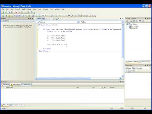152x114 pixels.
Task: Click the Cut scissors icon
Action: 23,16
